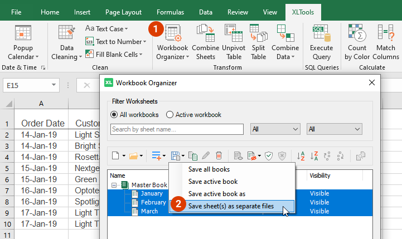Sort sheets A to Z
Viewport: 402px width, 239px height.
[x=301, y=155]
